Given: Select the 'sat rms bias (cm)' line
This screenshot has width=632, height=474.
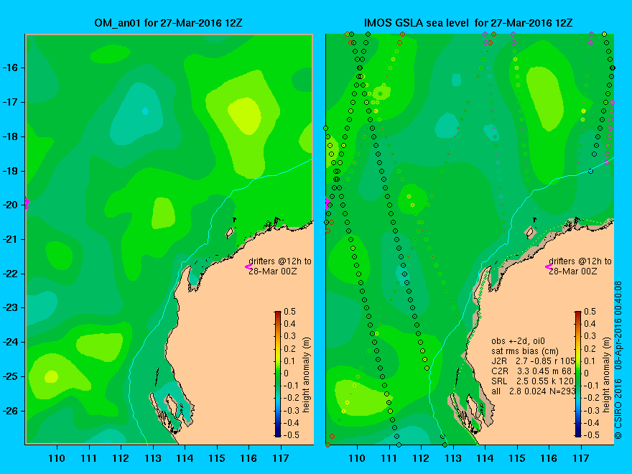Looking at the screenshot, I should (x=525, y=351).
